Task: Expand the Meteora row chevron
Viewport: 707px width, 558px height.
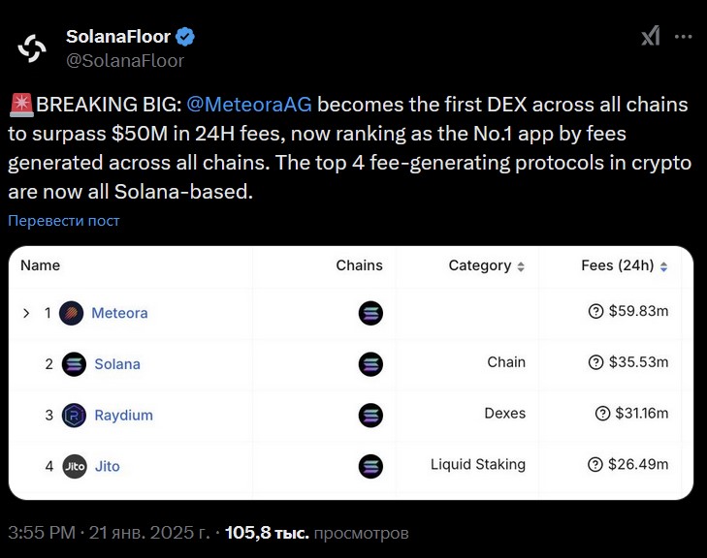Action: [26, 313]
